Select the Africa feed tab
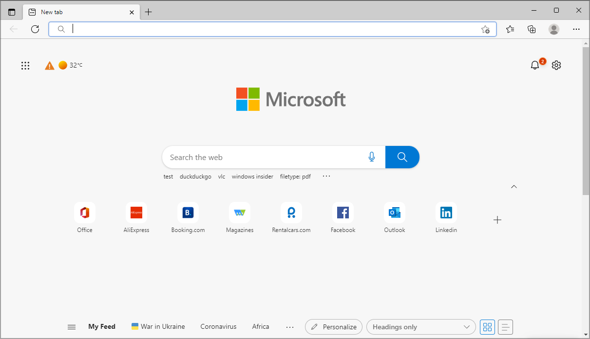 [261, 327]
